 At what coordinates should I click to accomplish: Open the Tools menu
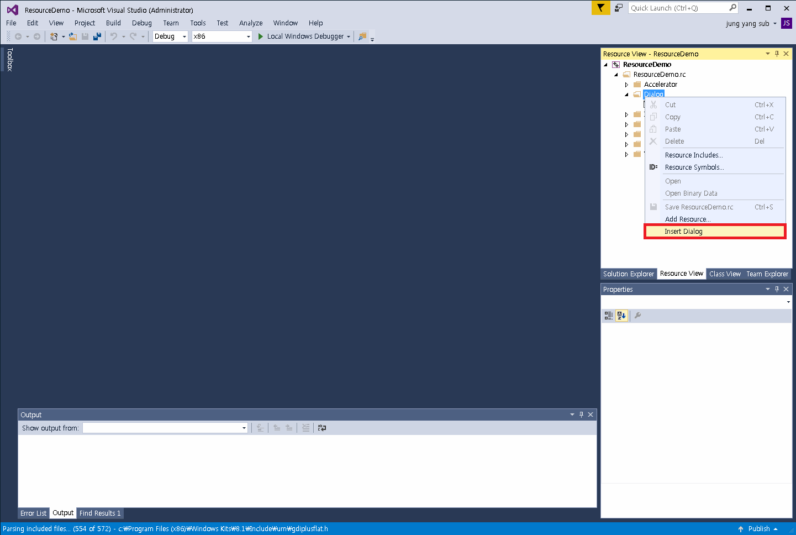coord(198,23)
